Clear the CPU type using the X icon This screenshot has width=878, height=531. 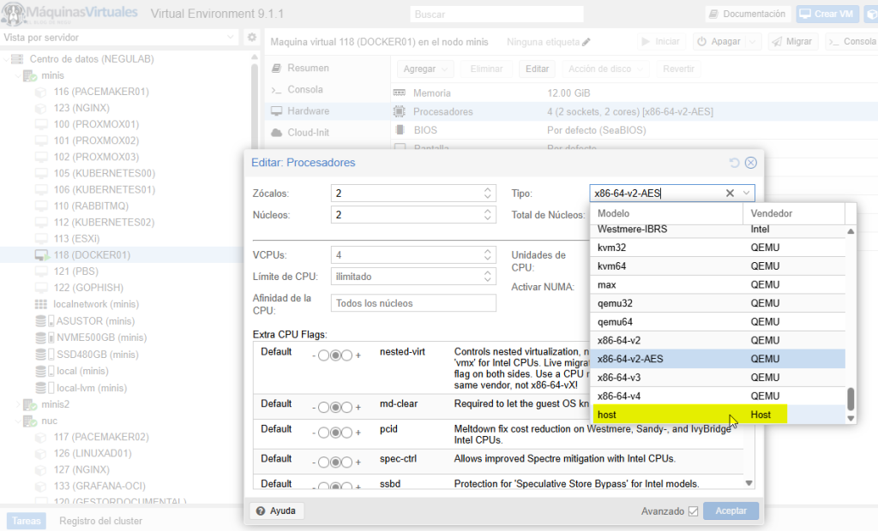(730, 193)
